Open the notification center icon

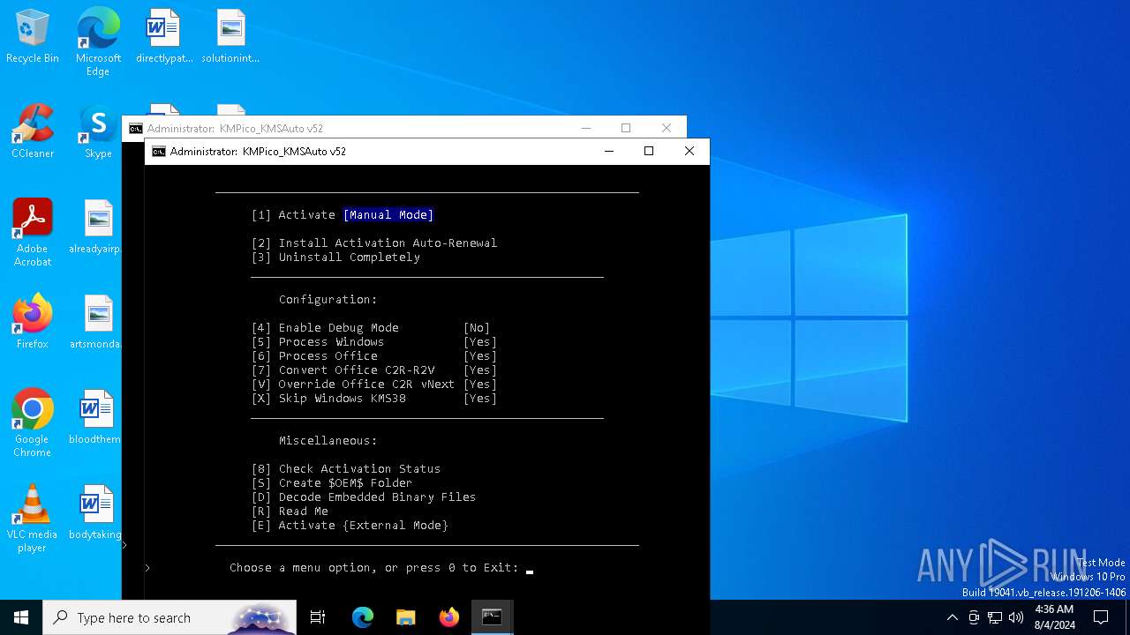1101,617
